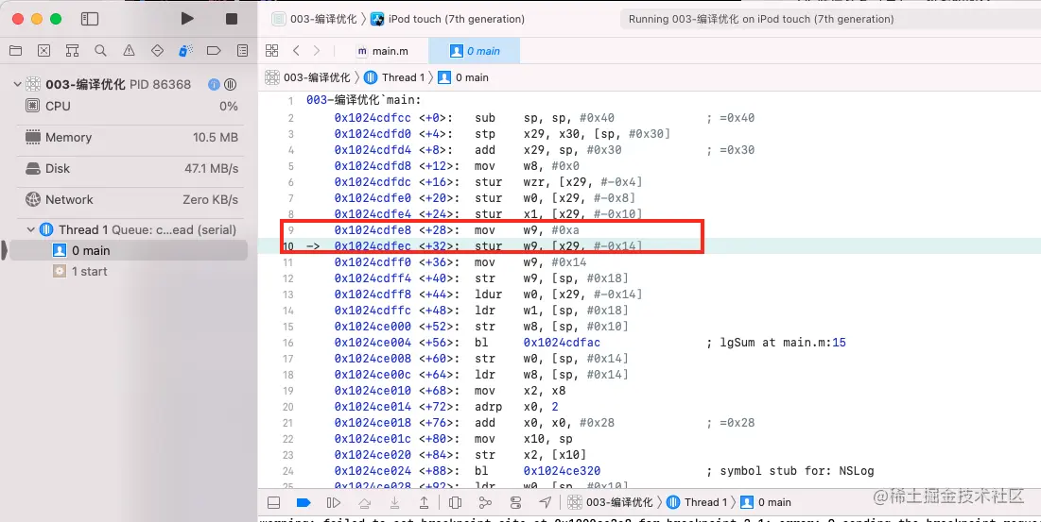Image resolution: width=1041 pixels, height=522 pixels.
Task: Click the 'lgSum at main.m:15' comment
Action: pyautogui.click(x=776, y=343)
